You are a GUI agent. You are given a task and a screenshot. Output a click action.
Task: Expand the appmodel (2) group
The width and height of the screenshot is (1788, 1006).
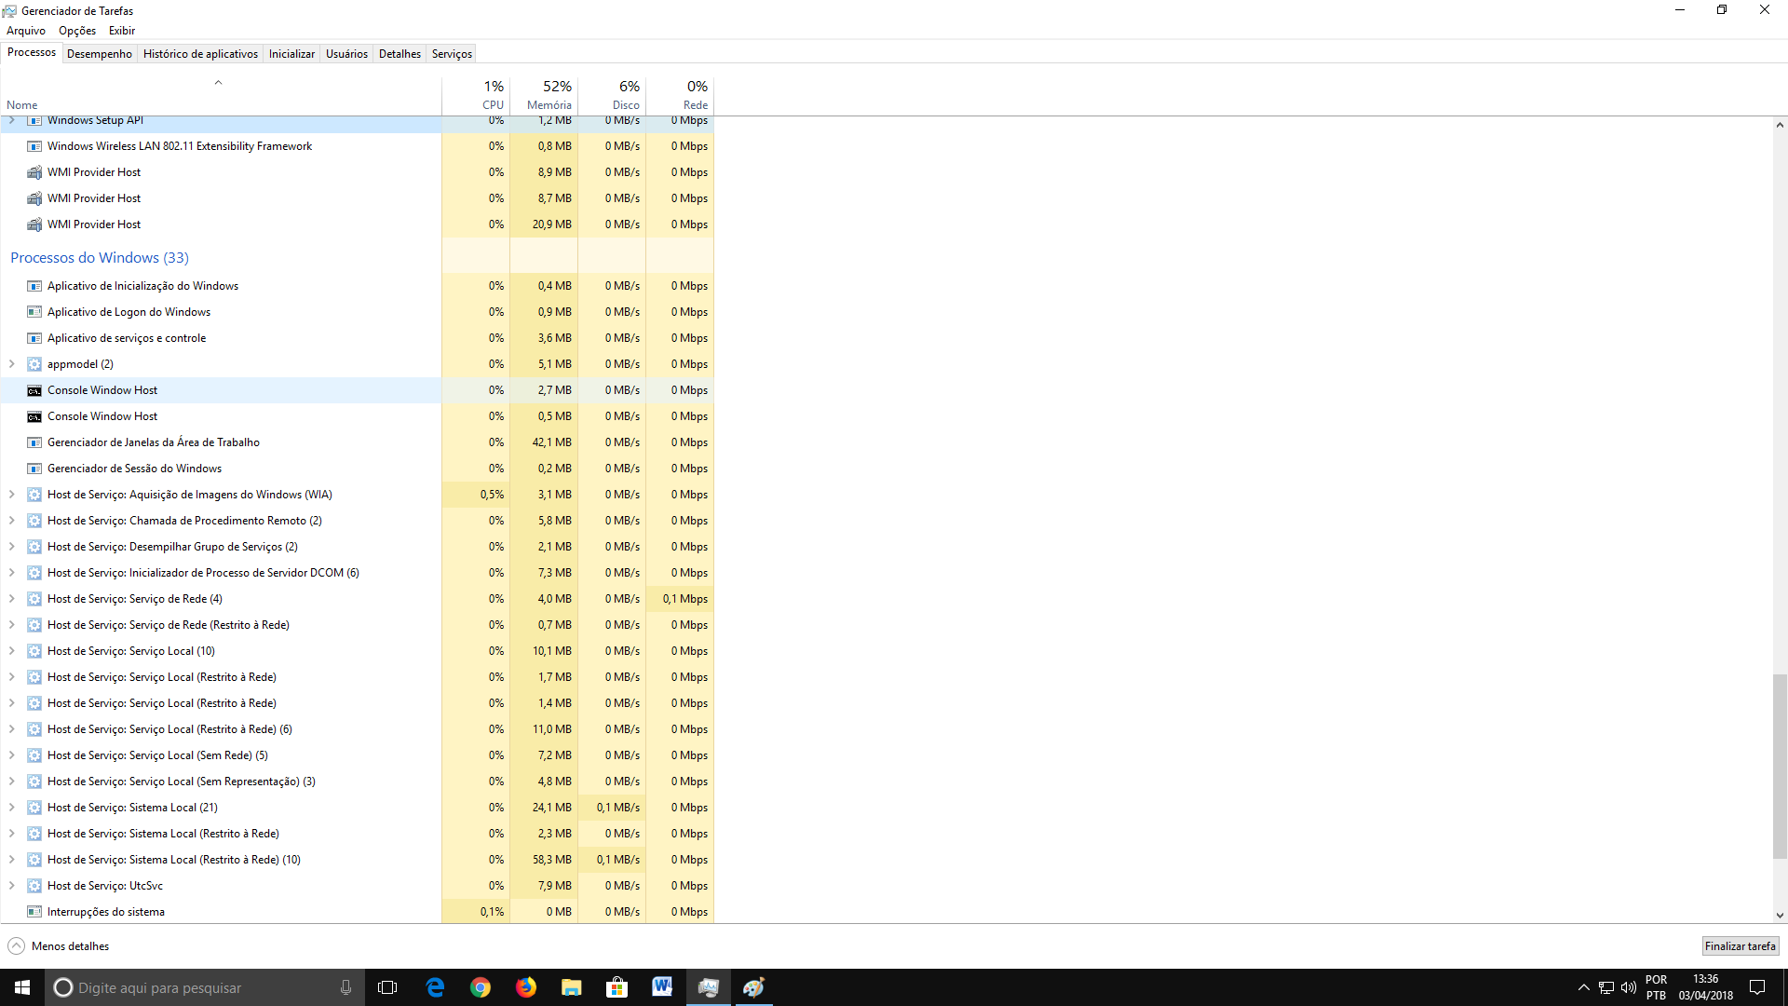pos(12,364)
